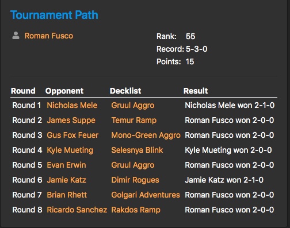290x228 pixels.
Task: Open James Suppe opponent link
Action: tap(71, 121)
